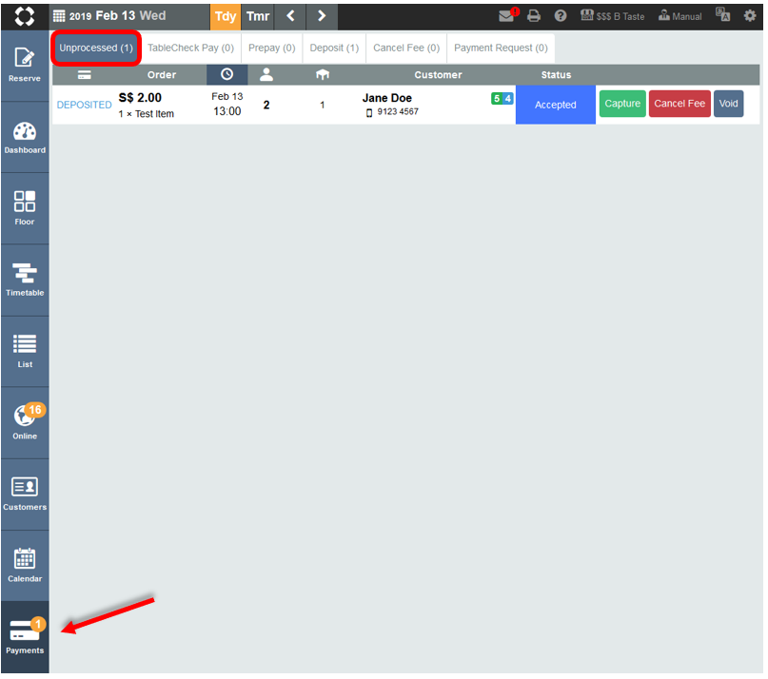Viewport: 768px width, 679px height.
Task: Click the DEPOSITED link
Action: [85, 105]
